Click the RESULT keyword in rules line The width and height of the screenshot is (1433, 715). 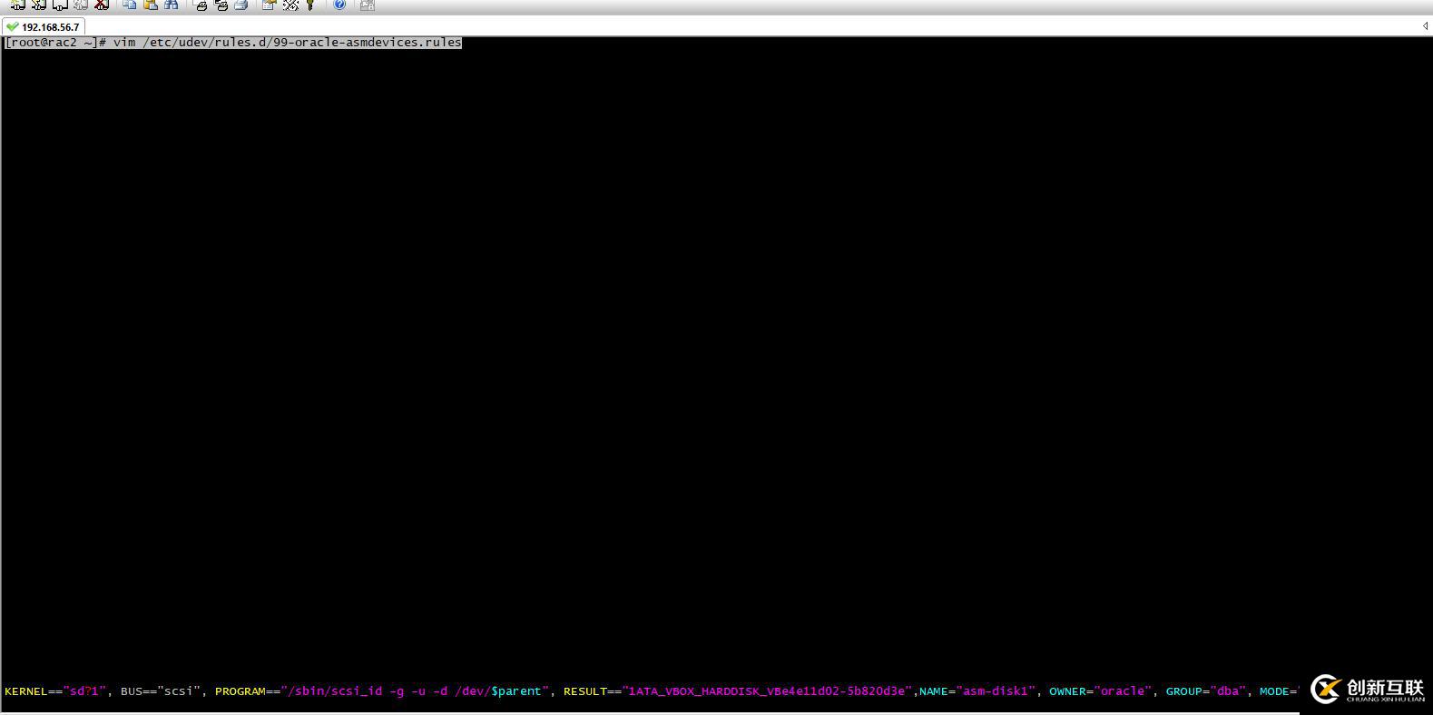tap(585, 691)
